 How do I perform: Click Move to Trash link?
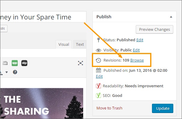(x=109, y=108)
